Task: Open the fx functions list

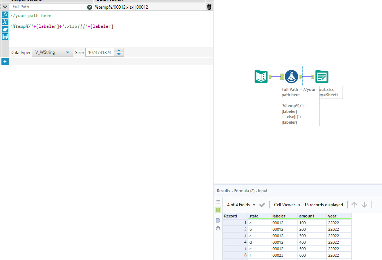Action: (x=5, y=15)
